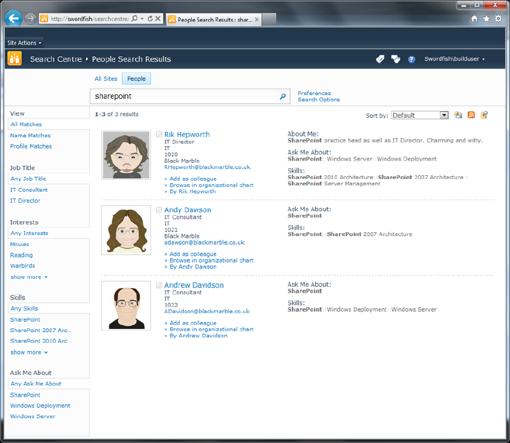The width and height of the screenshot is (510, 443).
Task: Filter Interests by Warbirds
Action: pyautogui.click(x=22, y=265)
